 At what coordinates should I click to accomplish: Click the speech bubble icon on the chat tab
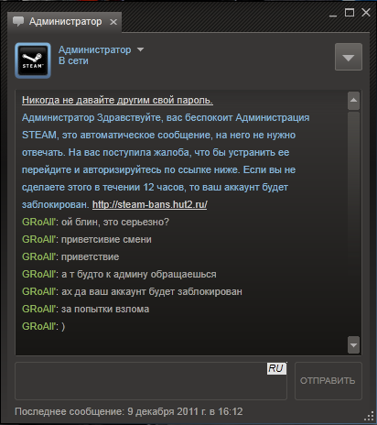pos(18,21)
